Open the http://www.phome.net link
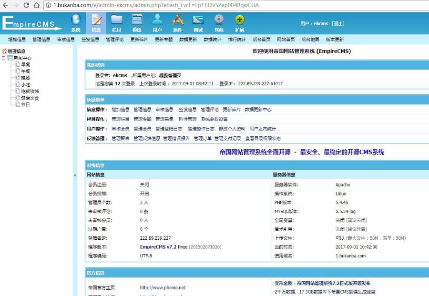This screenshot has width=429, height=296. tap(163, 287)
